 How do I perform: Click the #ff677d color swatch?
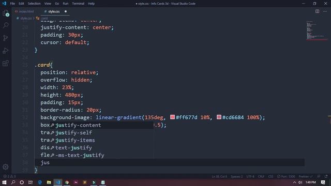(x=172, y=117)
